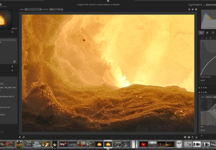
Task: Select the highlighted current filmstrip thumbnail
Action: coord(108,144)
